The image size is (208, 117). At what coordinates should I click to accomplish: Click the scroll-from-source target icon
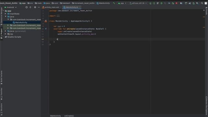pyautogui.click(x=27, y=7)
